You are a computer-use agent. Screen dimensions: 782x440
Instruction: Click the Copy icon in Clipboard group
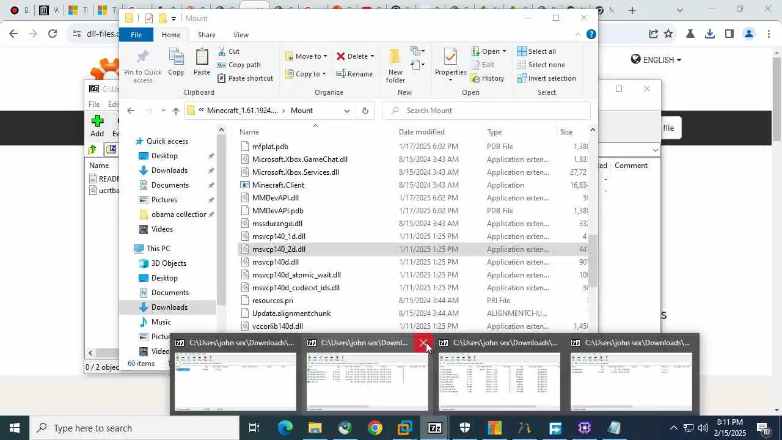coord(176,61)
